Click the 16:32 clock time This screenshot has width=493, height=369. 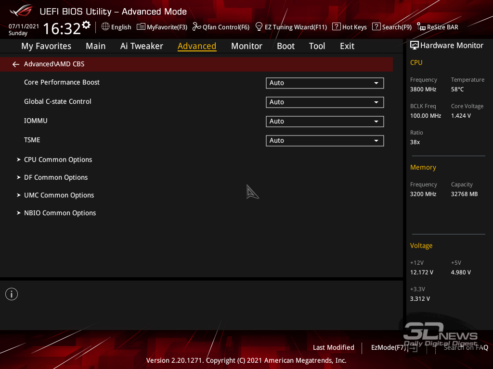click(x=62, y=28)
